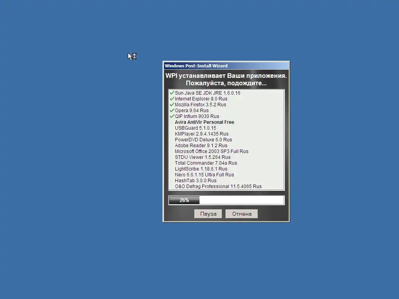Screen dimensions: 399x299
Task: Select Internet Explorer 8.0 Rus entry
Action: pyautogui.click(x=201, y=99)
